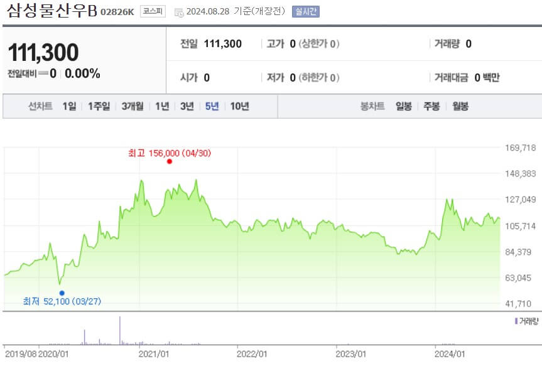Click the 2023/01 axis label

click(x=351, y=354)
